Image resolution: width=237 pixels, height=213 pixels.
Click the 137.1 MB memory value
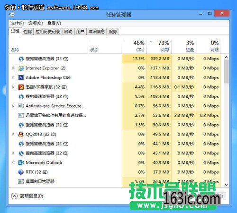160,68
